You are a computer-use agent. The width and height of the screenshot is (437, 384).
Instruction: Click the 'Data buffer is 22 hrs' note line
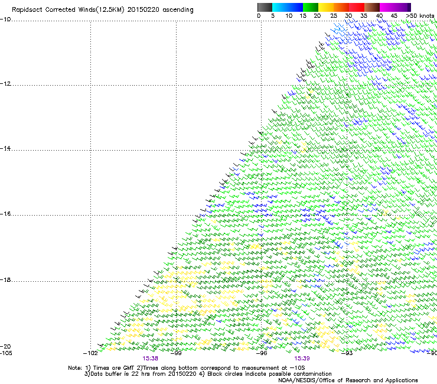[x=208, y=374]
